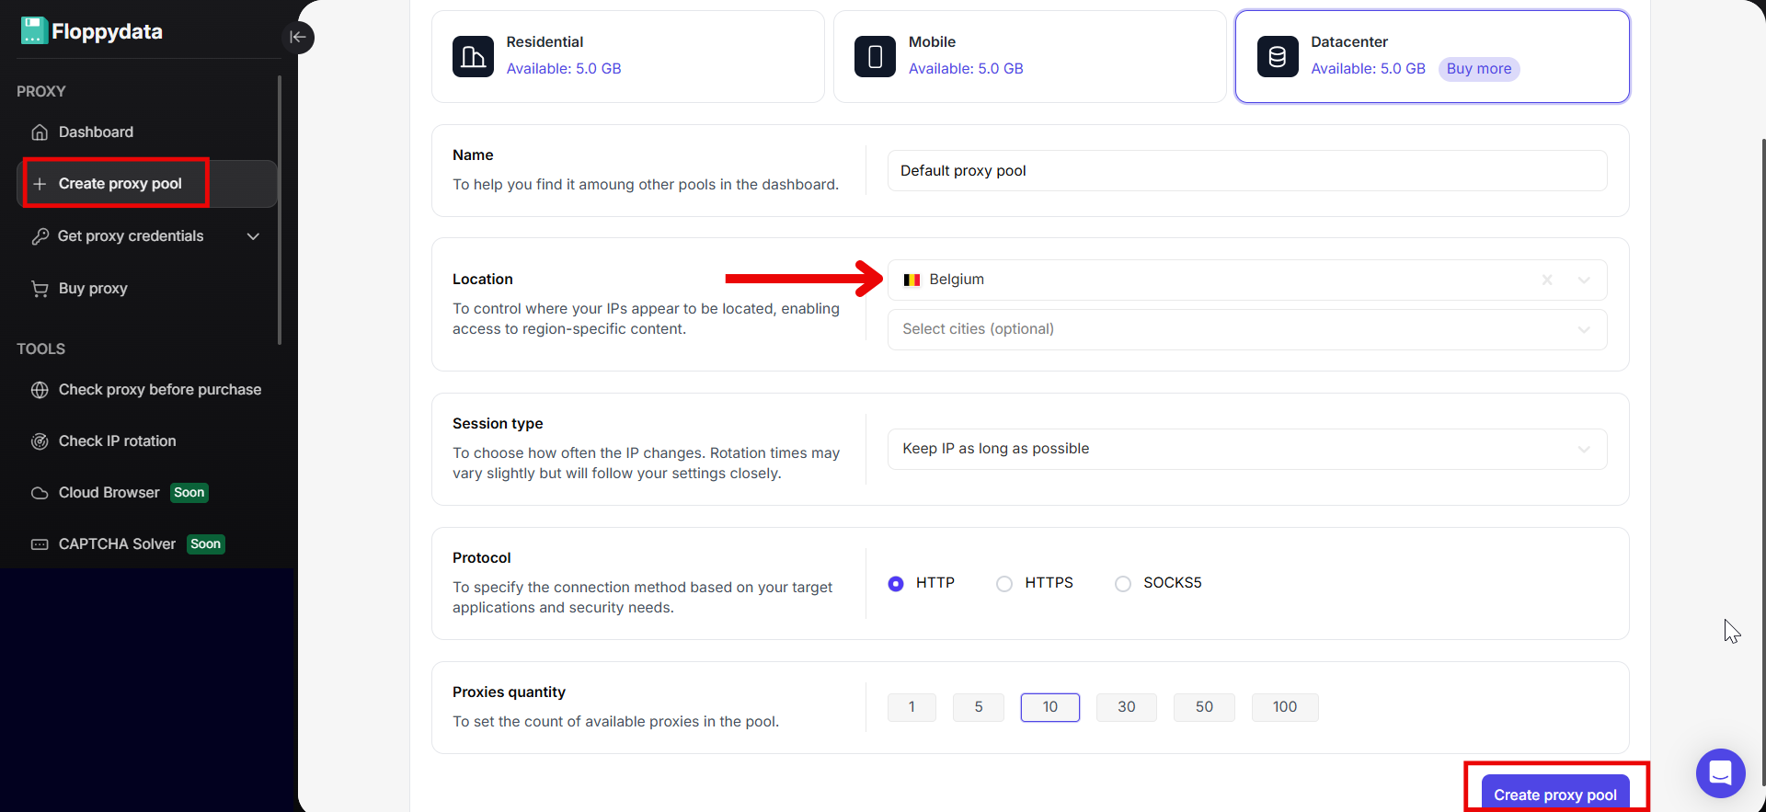This screenshot has width=1766, height=812.
Task: Select the HTTPS protocol radio button
Action: click(1004, 584)
